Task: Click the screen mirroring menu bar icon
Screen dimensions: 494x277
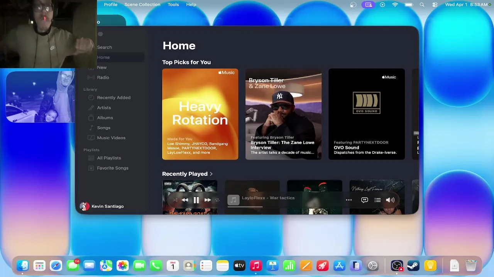Action: 369,5
